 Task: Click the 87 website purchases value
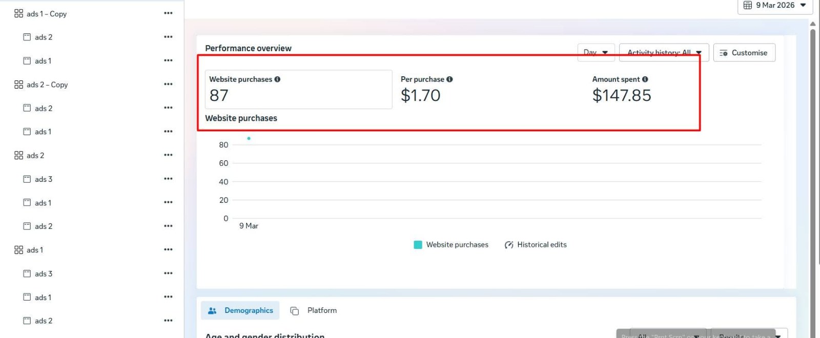pyautogui.click(x=219, y=95)
